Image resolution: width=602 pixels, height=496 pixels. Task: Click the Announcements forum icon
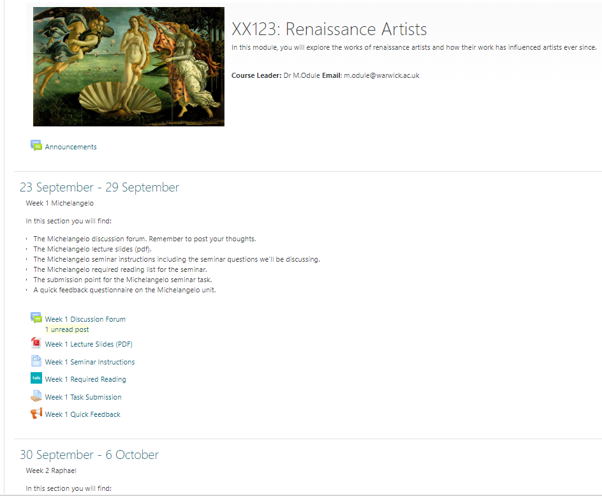pos(36,146)
